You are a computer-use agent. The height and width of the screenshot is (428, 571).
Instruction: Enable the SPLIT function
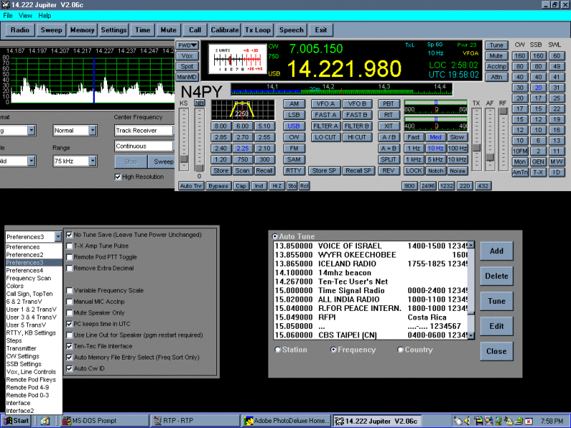388,159
